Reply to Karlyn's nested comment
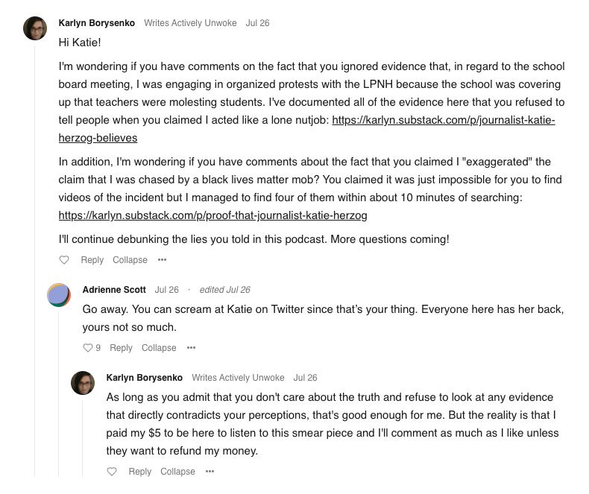The width and height of the screenshot is (589, 494). (139, 472)
